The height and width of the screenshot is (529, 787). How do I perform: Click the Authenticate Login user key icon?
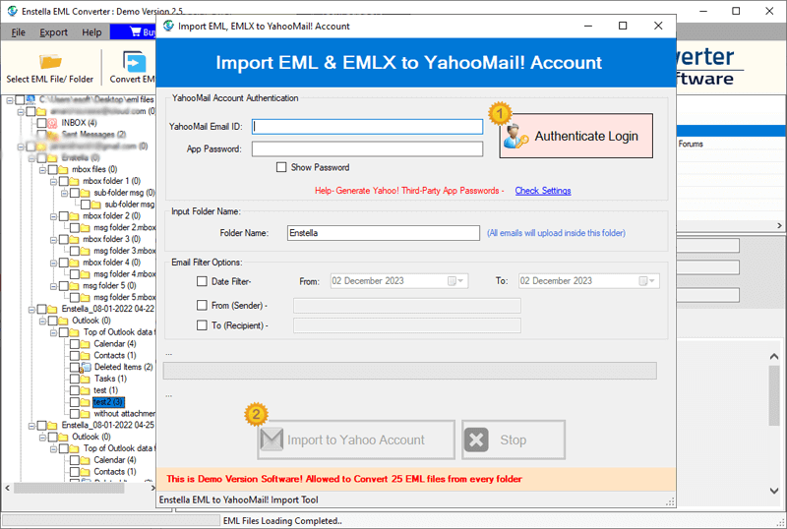tap(515, 137)
